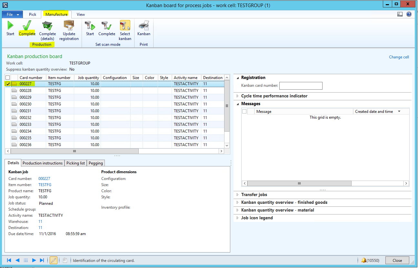Toggle the select-all checkbox in kanban grid header

coord(8,78)
